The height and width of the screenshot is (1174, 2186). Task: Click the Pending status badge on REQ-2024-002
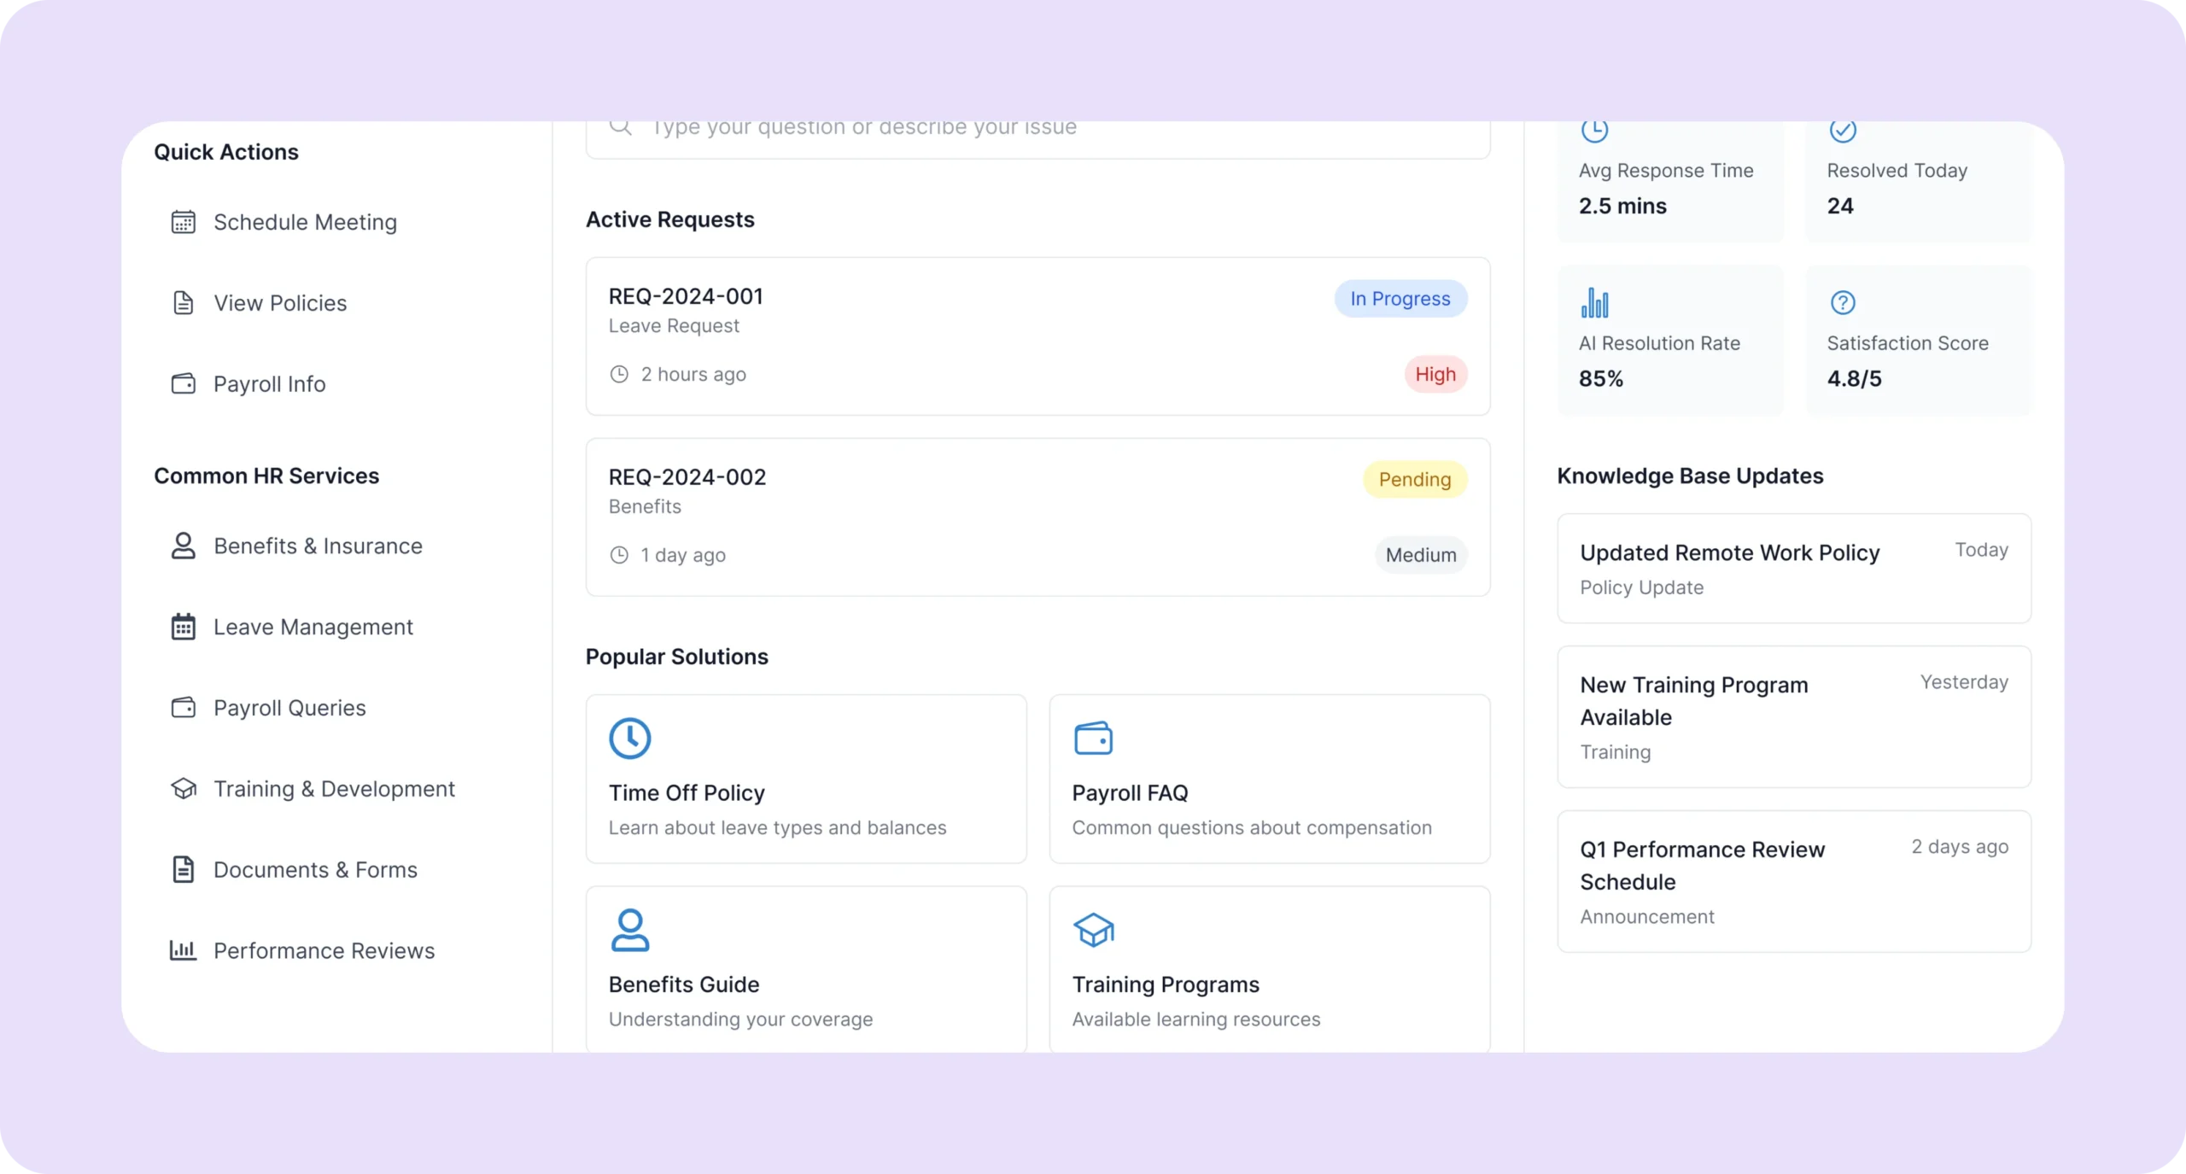pos(1414,480)
